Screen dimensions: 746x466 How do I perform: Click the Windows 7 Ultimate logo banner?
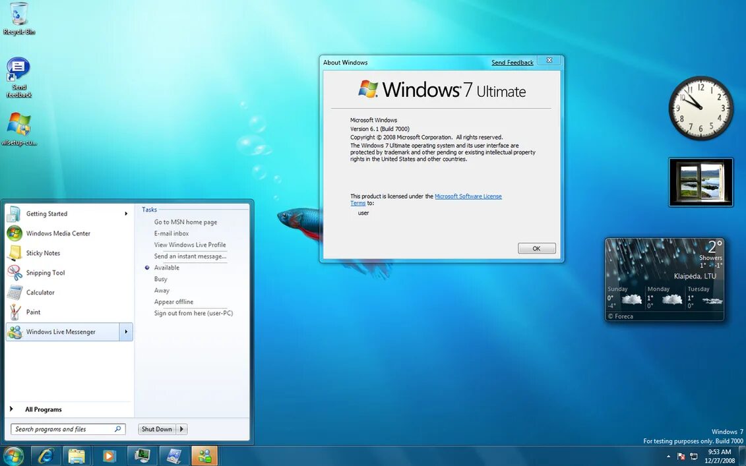pyautogui.click(x=442, y=90)
